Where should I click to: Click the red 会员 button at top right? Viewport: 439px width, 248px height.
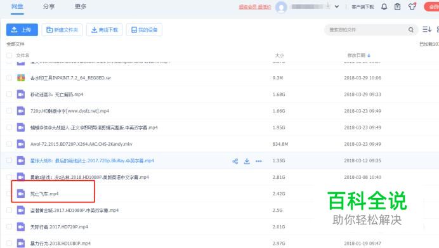[431, 7]
